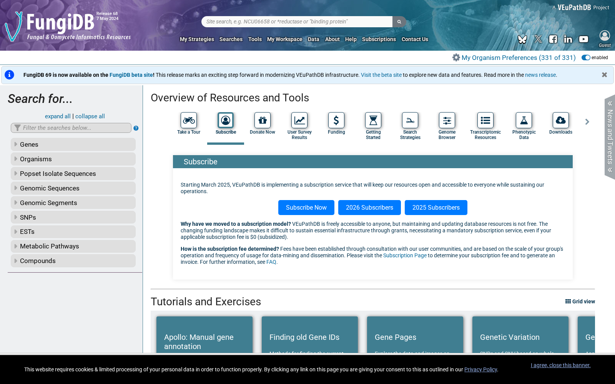Screen dimensions: 615x384
Task: Open the Subscription Page link
Action: click(x=405, y=255)
